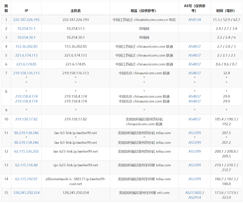Click the blue 219.158.17.82 IP link
This screenshot has width=243, height=203.
point(26,119)
